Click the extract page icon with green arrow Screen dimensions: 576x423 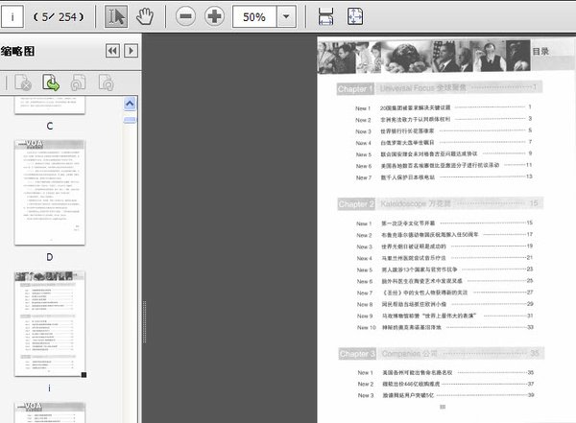coord(50,83)
